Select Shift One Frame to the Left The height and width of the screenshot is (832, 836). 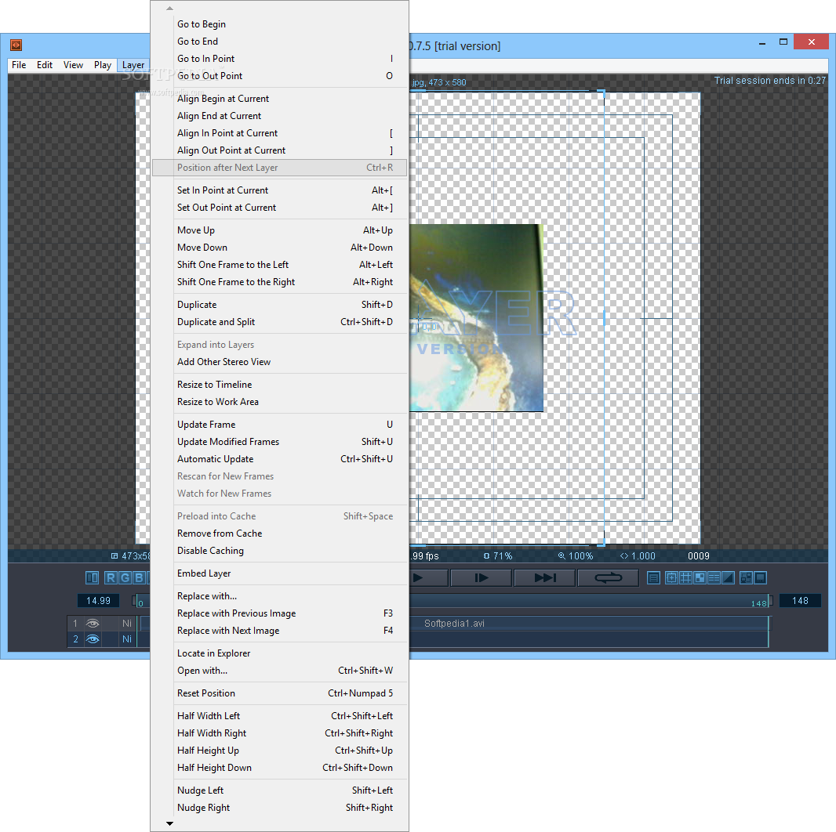(x=279, y=265)
